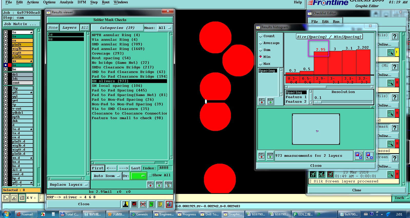Open the histogram chart icon in Results viewer
410x218 pixels.
click(169, 204)
